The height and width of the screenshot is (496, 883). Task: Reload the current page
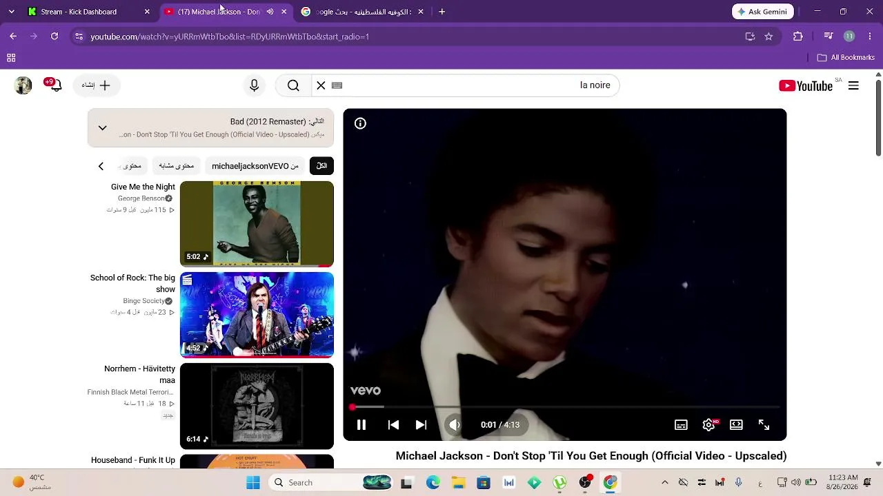(54, 37)
